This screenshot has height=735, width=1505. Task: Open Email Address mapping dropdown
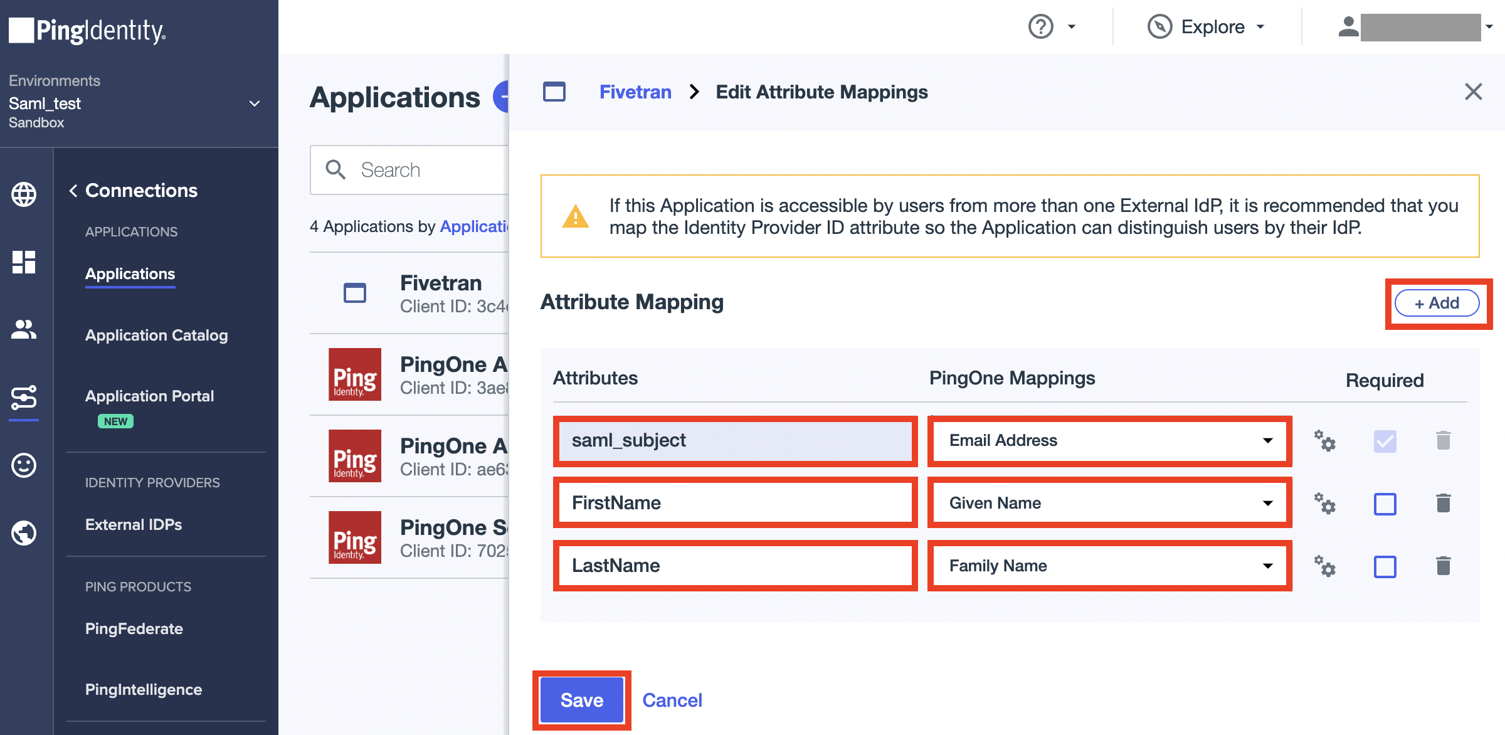point(1110,440)
